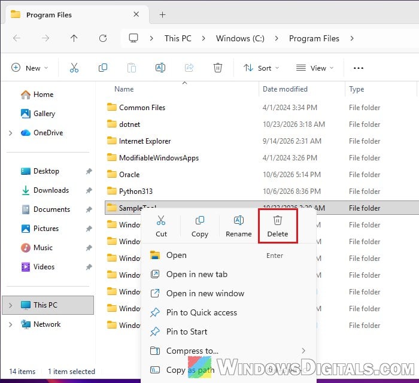Choose Cut in the context menu
Image resolution: width=419 pixels, height=383 pixels.
coord(161,226)
